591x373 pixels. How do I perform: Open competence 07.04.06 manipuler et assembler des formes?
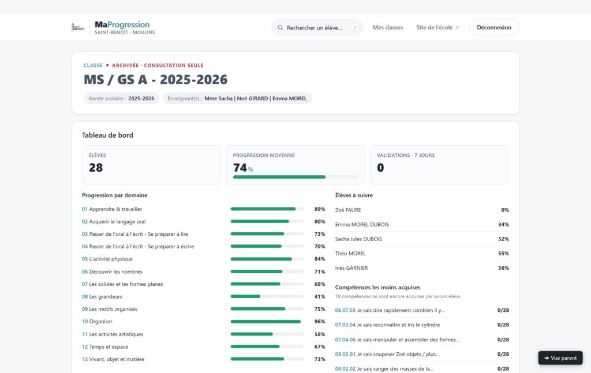pyautogui.click(x=422, y=340)
